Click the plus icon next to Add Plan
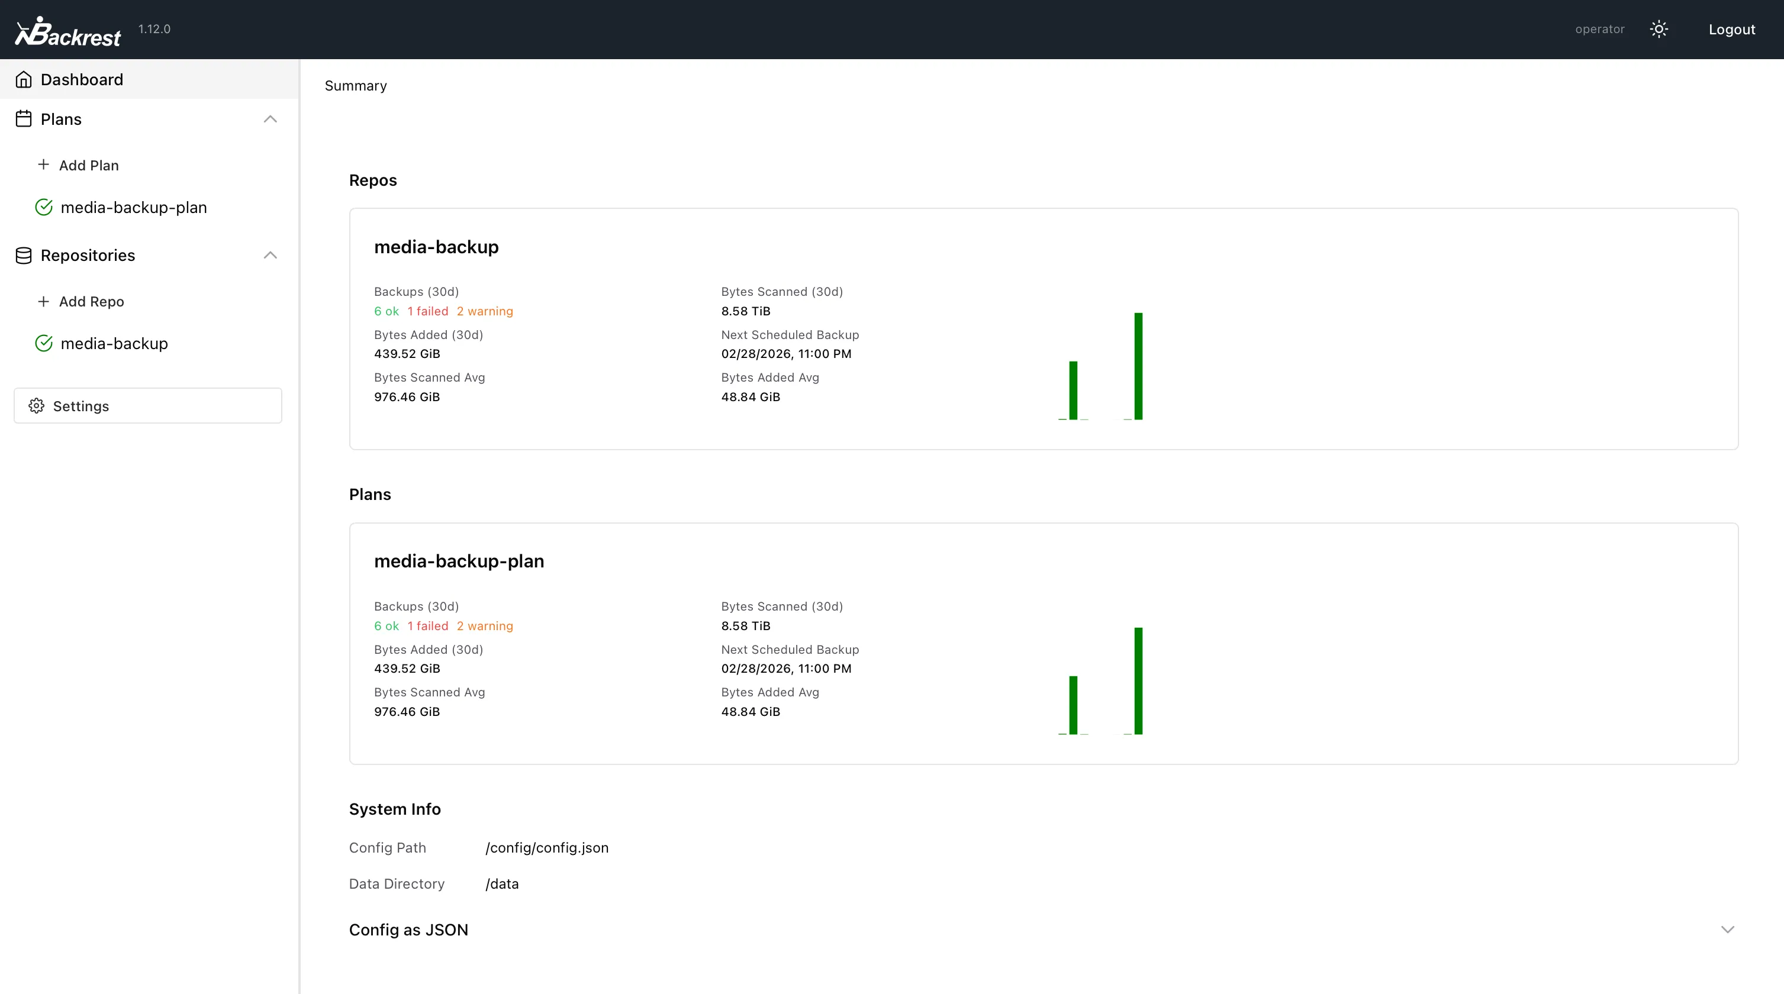This screenshot has height=994, width=1784. pyautogui.click(x=43, y=164)
